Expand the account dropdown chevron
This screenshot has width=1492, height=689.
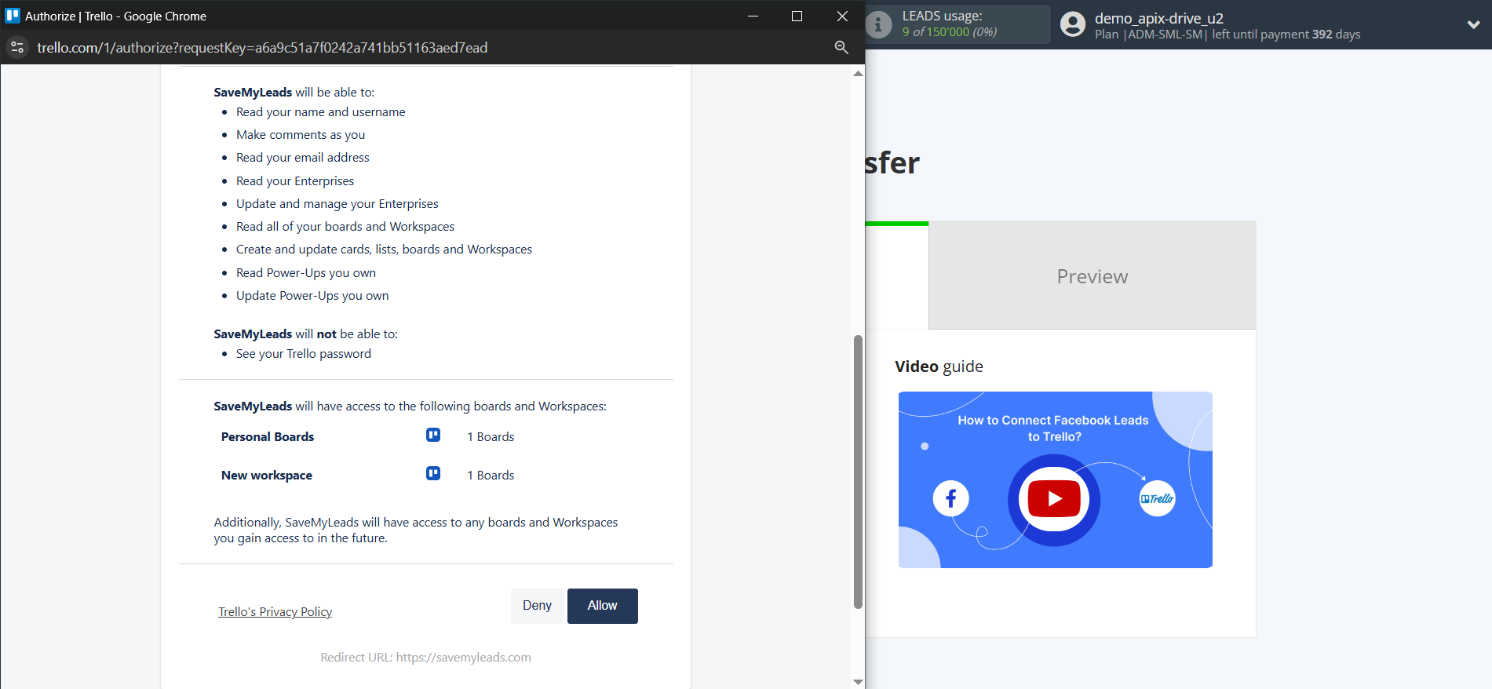(1473, 25)
